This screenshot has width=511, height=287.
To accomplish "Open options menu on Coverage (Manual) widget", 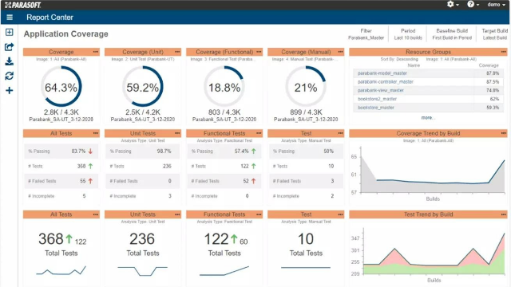I will click(x=340, y=52).
